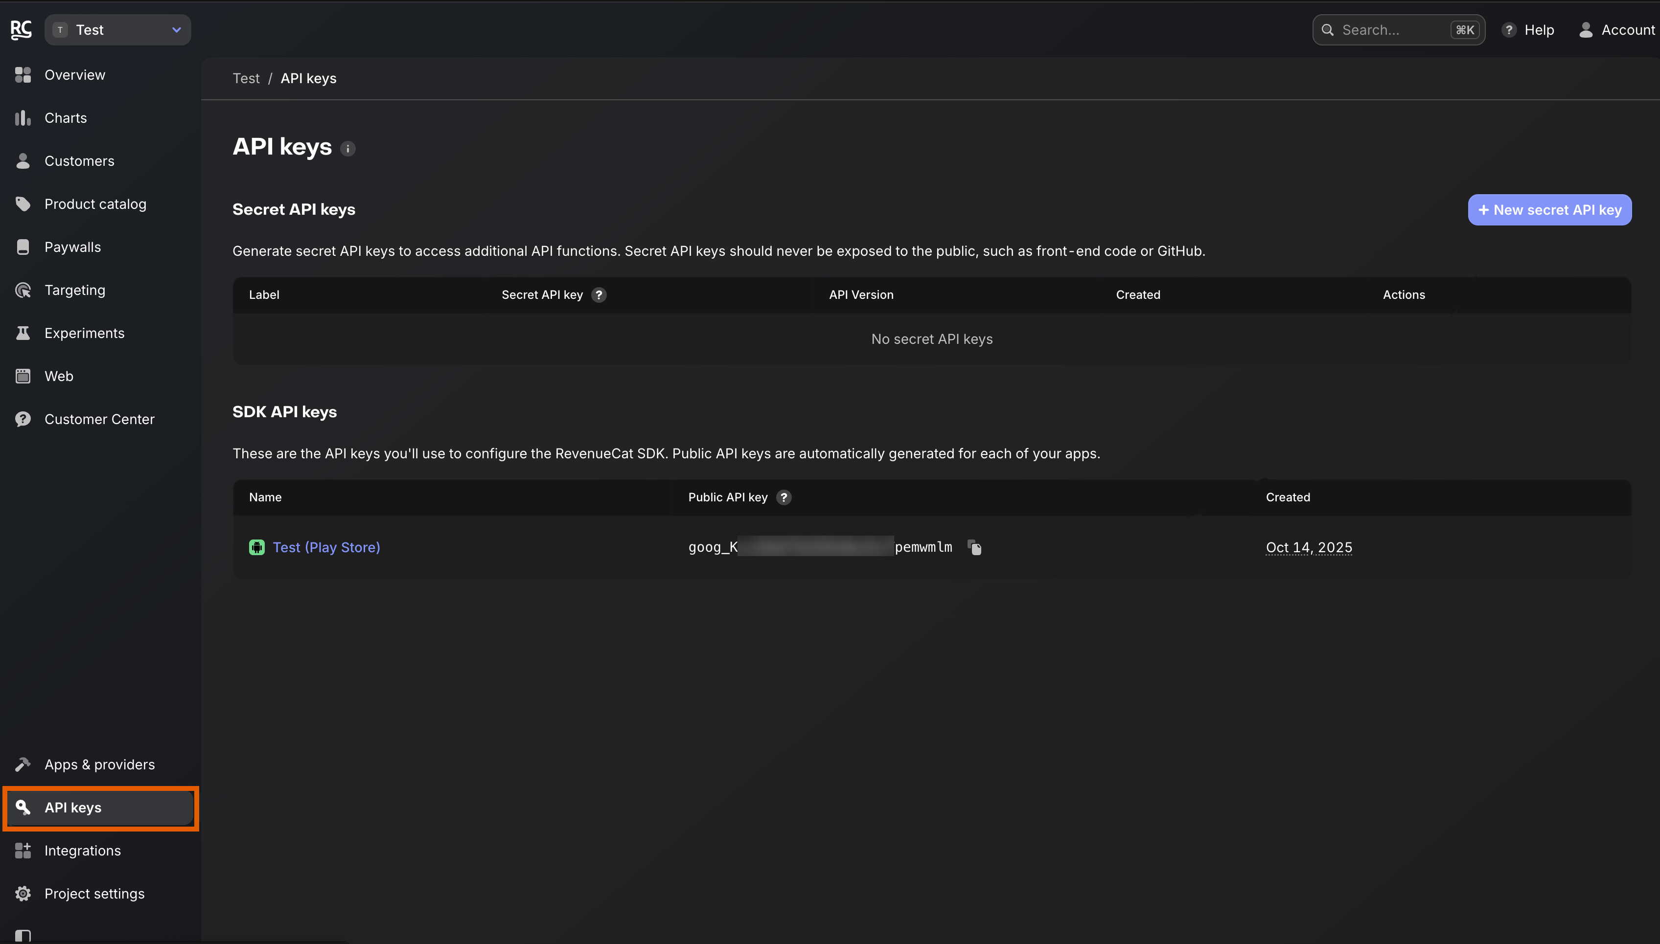Click the RevenueCat logo icon

pos(22,30)
